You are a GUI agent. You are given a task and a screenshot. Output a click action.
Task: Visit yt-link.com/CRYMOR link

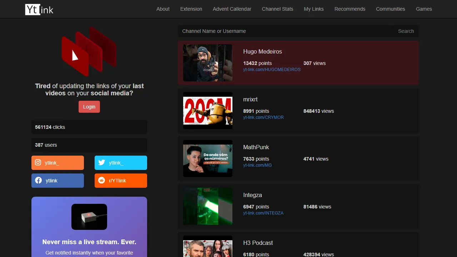263,117
